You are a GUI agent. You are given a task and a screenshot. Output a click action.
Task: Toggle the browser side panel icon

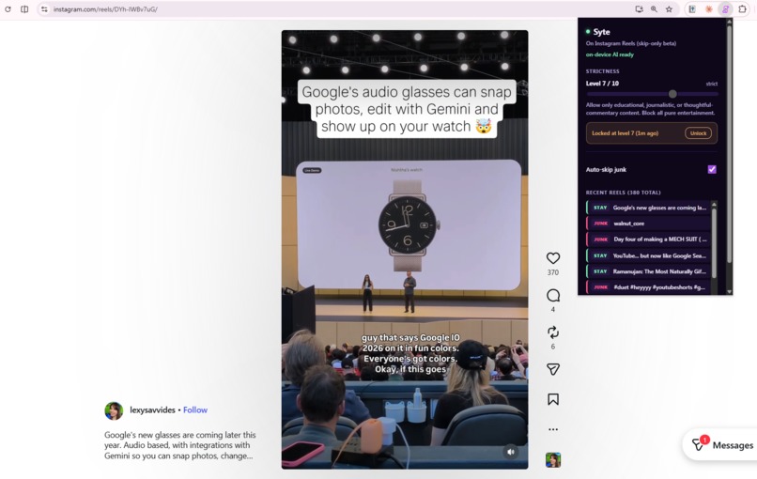click(x=24, y=9)
